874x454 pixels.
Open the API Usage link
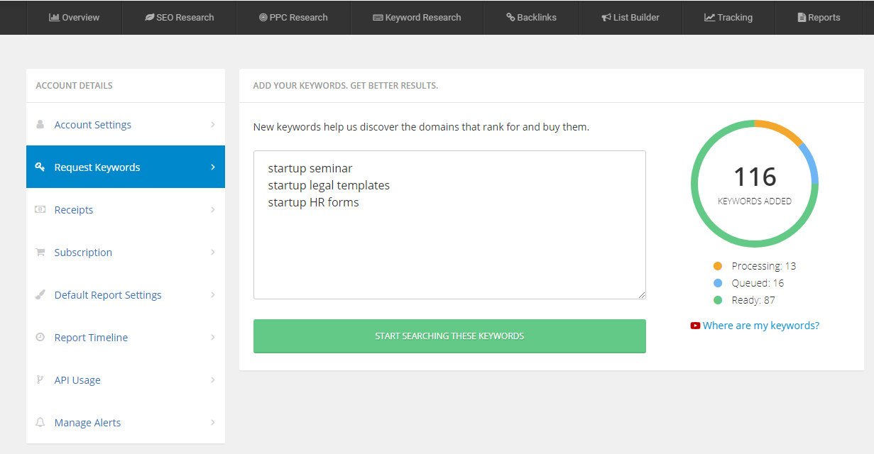(77, 380)
